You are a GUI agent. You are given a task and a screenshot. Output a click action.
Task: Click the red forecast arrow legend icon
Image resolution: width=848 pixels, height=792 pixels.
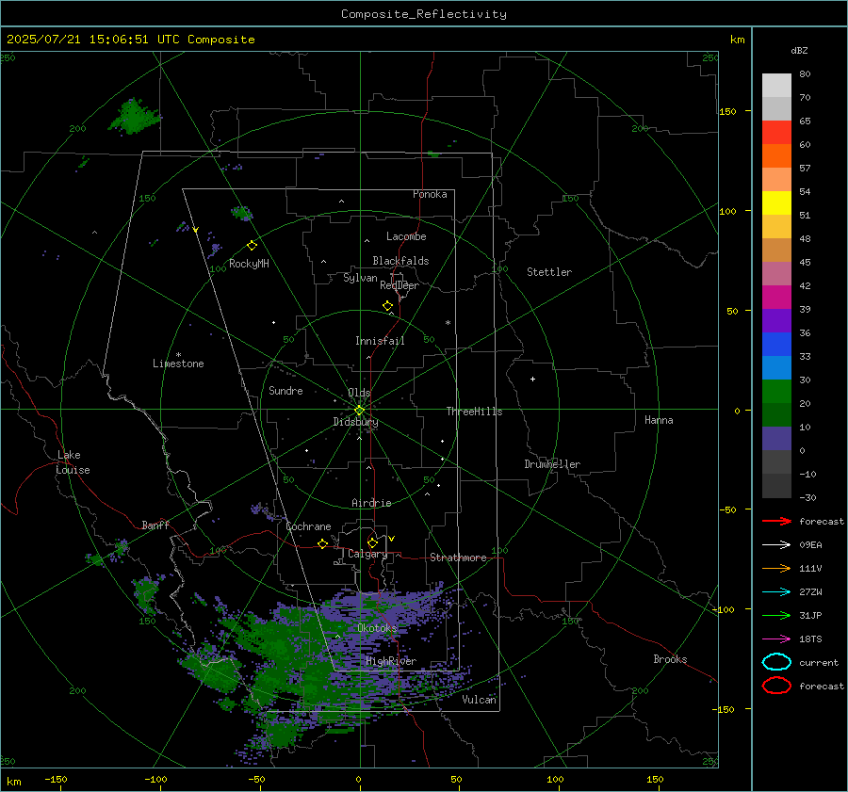pyautogui.click(x=776, y=521)
